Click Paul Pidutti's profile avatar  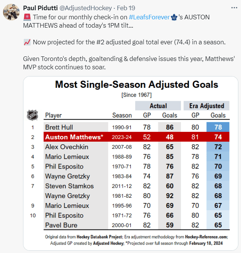coord(11,12)
